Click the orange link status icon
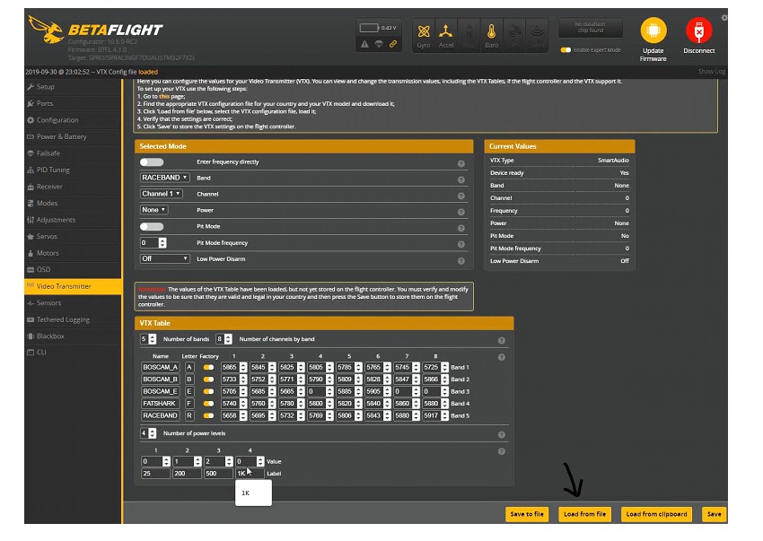 click(x=392, y=44)
